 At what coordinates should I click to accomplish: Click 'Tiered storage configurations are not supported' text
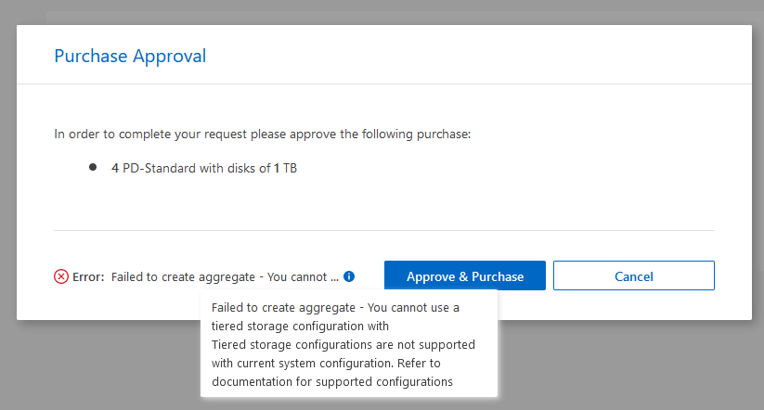(x=343, y=344)
